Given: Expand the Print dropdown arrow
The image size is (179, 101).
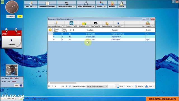Looking at the screenshot, I should pos(154,86).
